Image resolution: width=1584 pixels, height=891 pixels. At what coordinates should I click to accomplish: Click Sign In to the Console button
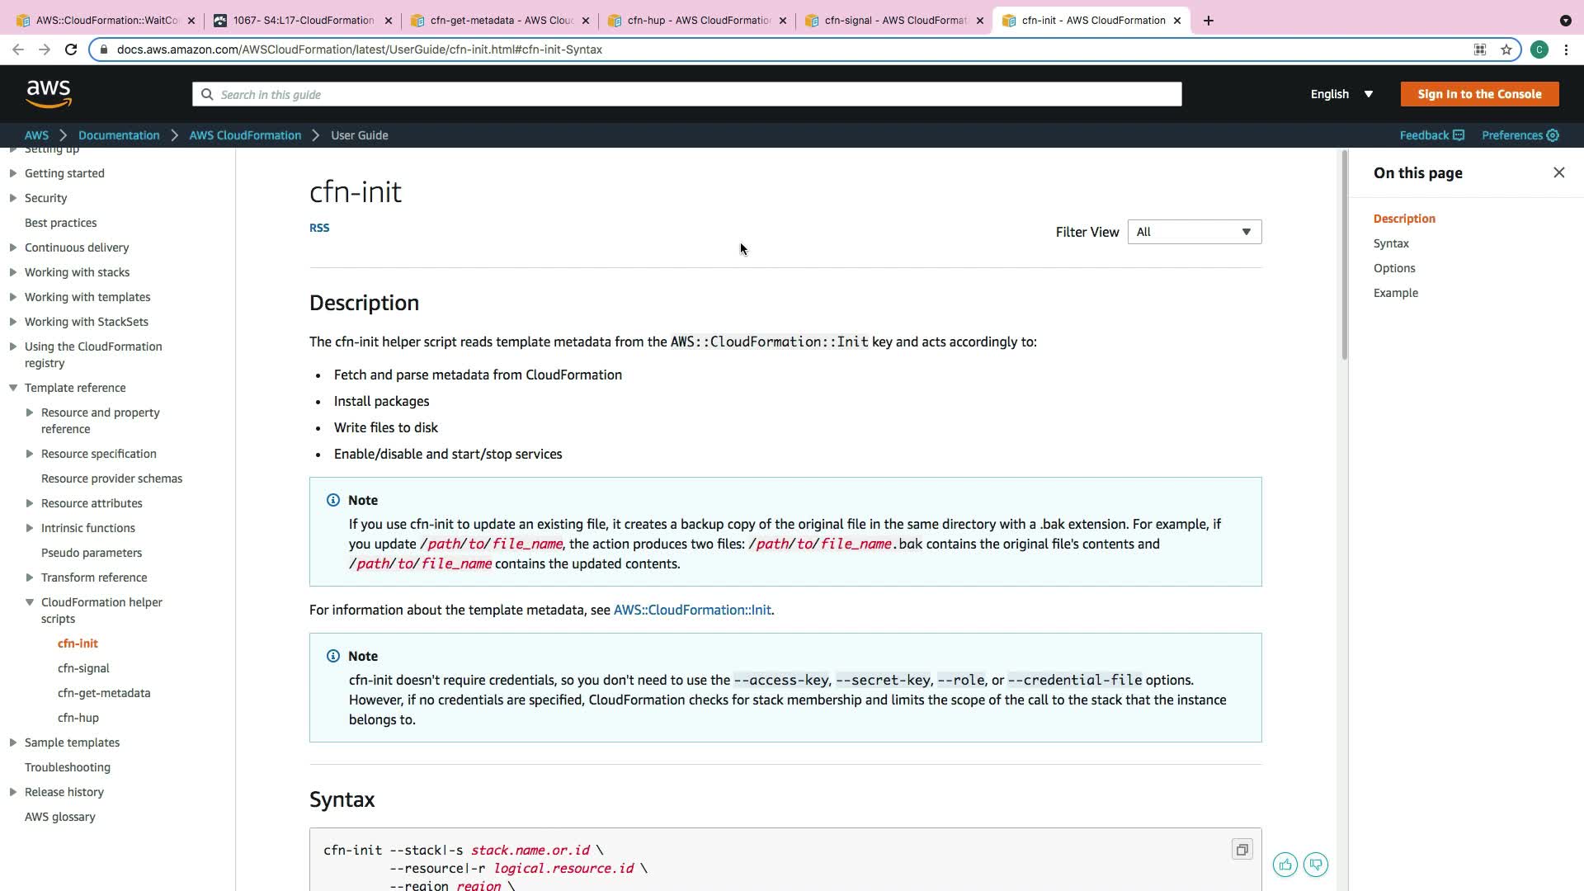click(1479, 94)
